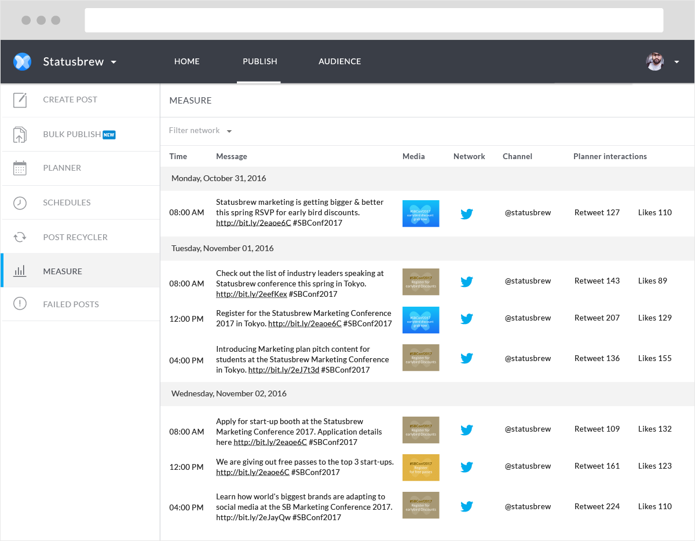695x541 pixels.
Task: Open PLANNER in sidebar
Action: [62, 168]
